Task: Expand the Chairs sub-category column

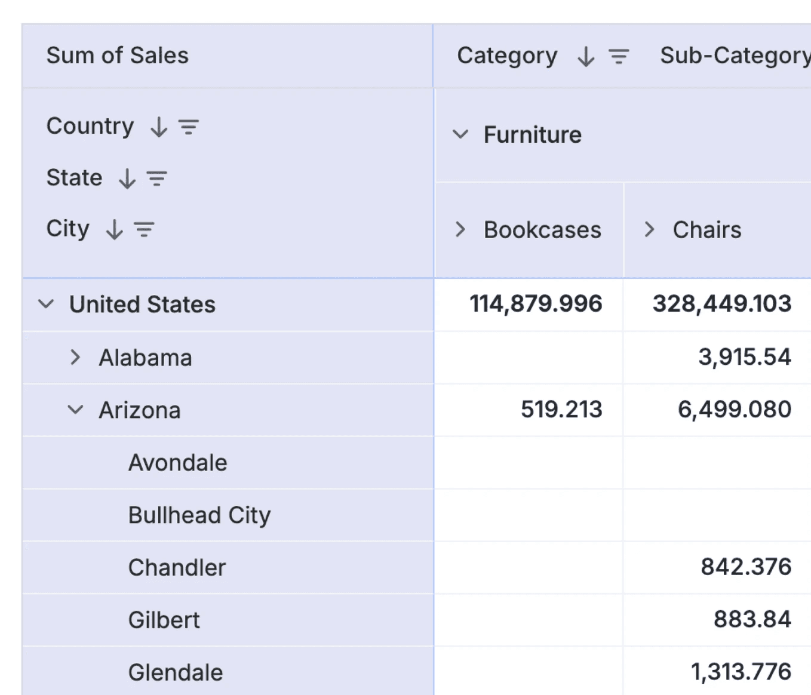Action: pyautogui.click(x=649, y=229)
